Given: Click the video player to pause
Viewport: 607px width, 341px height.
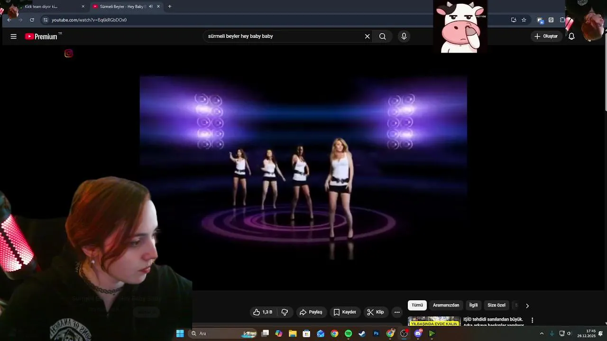Looking at the screenshot, I should coord(303,168).
